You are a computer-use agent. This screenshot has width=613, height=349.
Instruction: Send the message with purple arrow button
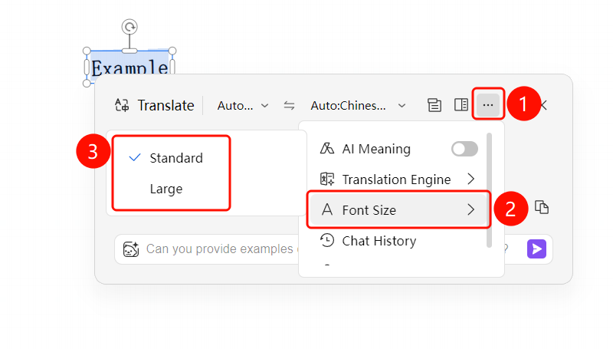point(537,249)
